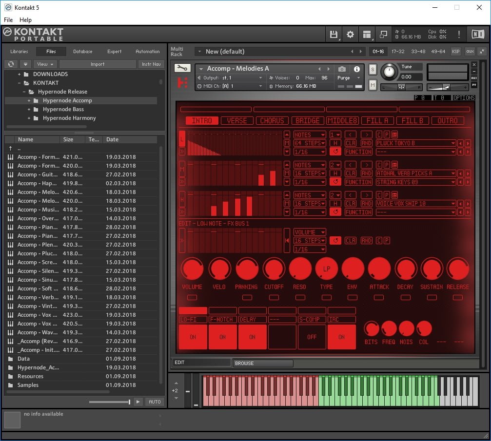Click the save/load disk icon

(x=334, y=34)
